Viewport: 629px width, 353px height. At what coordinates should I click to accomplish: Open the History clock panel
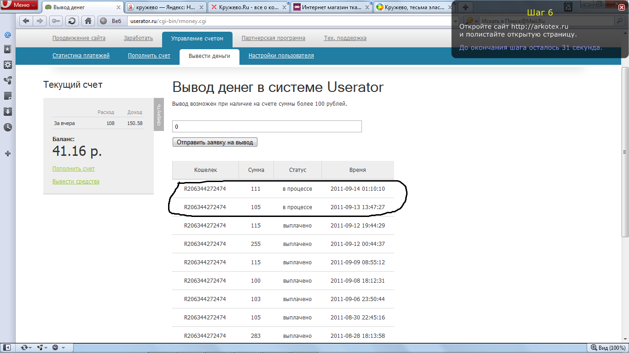coord(8,127)
